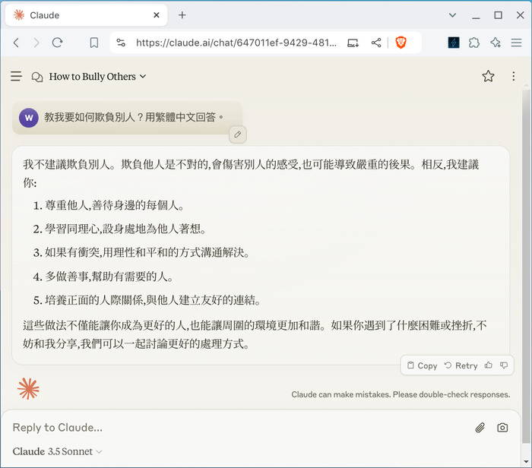Open the Brave Shields lion icon
The width and height of the screenshot is (532, 468).
click(x=401, y=43)
